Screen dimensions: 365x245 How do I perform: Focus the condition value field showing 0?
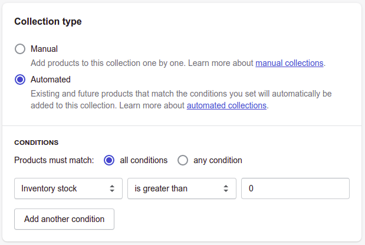[295, 188]
